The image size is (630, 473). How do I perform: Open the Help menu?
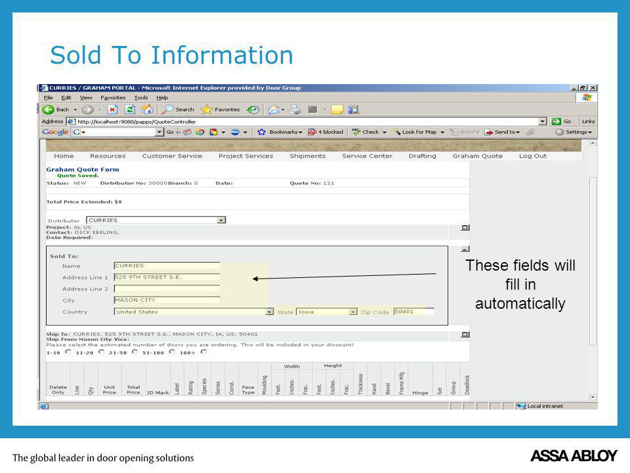coord(162,98)
